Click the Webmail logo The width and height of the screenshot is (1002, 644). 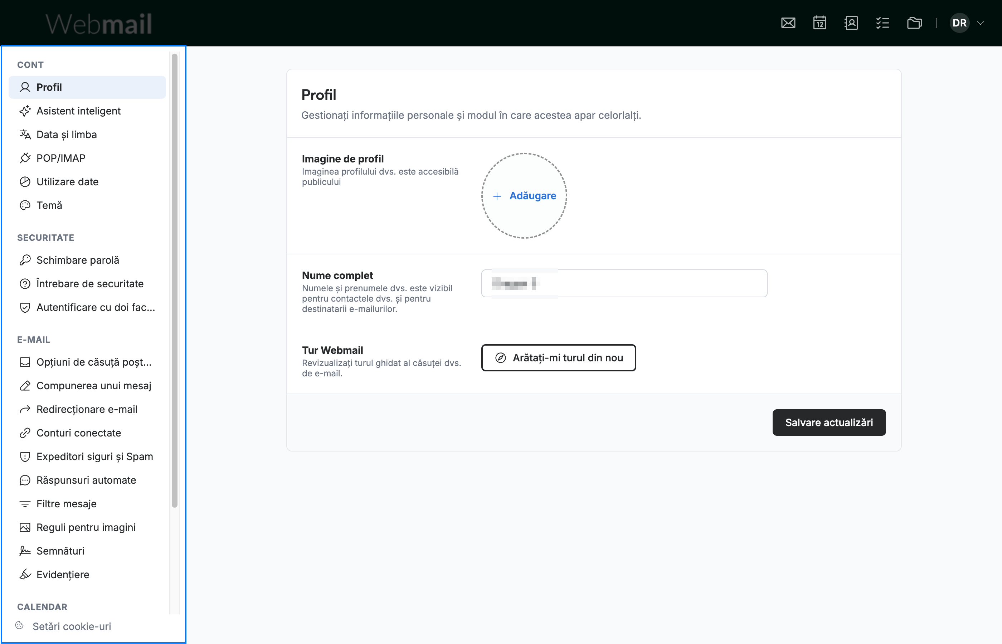[99, 23]
